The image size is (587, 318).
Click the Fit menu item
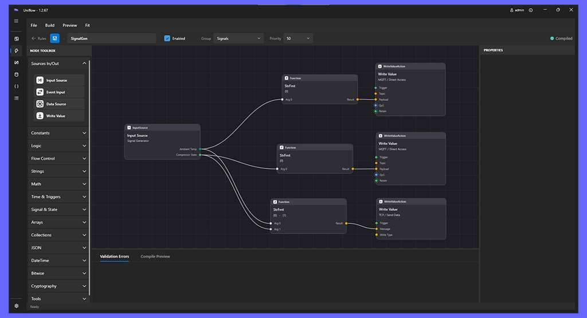click(x=87, y=25)
